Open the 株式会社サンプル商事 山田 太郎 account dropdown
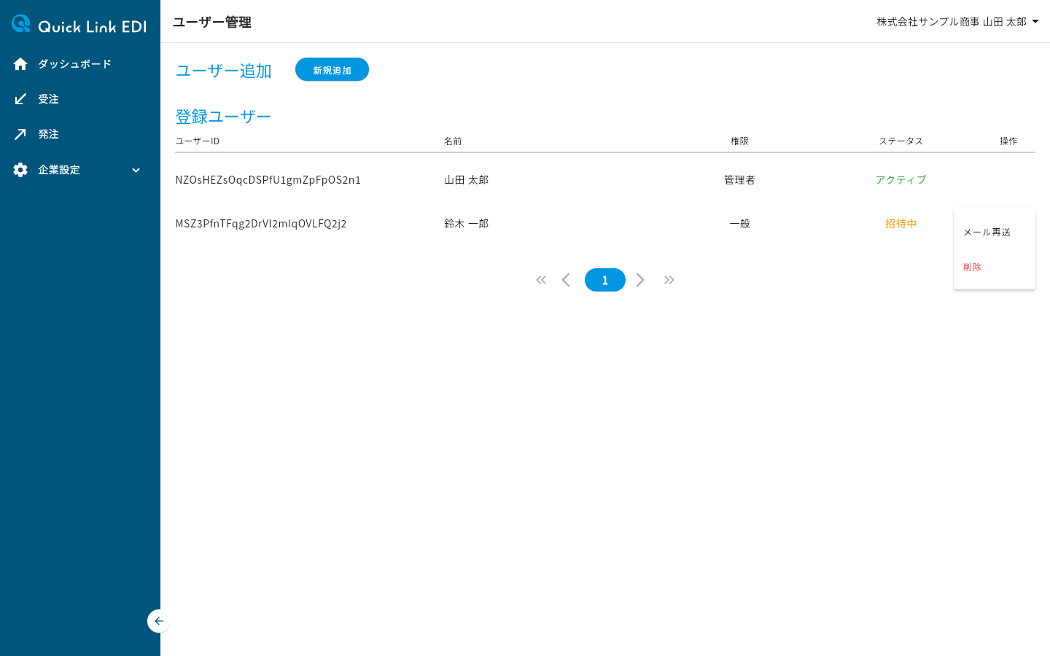Image resolution: width=1050 pixels, height=656 pixels. point(957,22)
